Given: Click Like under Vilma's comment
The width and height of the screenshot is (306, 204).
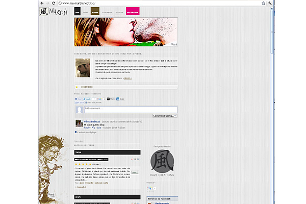Looking at the screenshot, I should [x=99, y=127].
